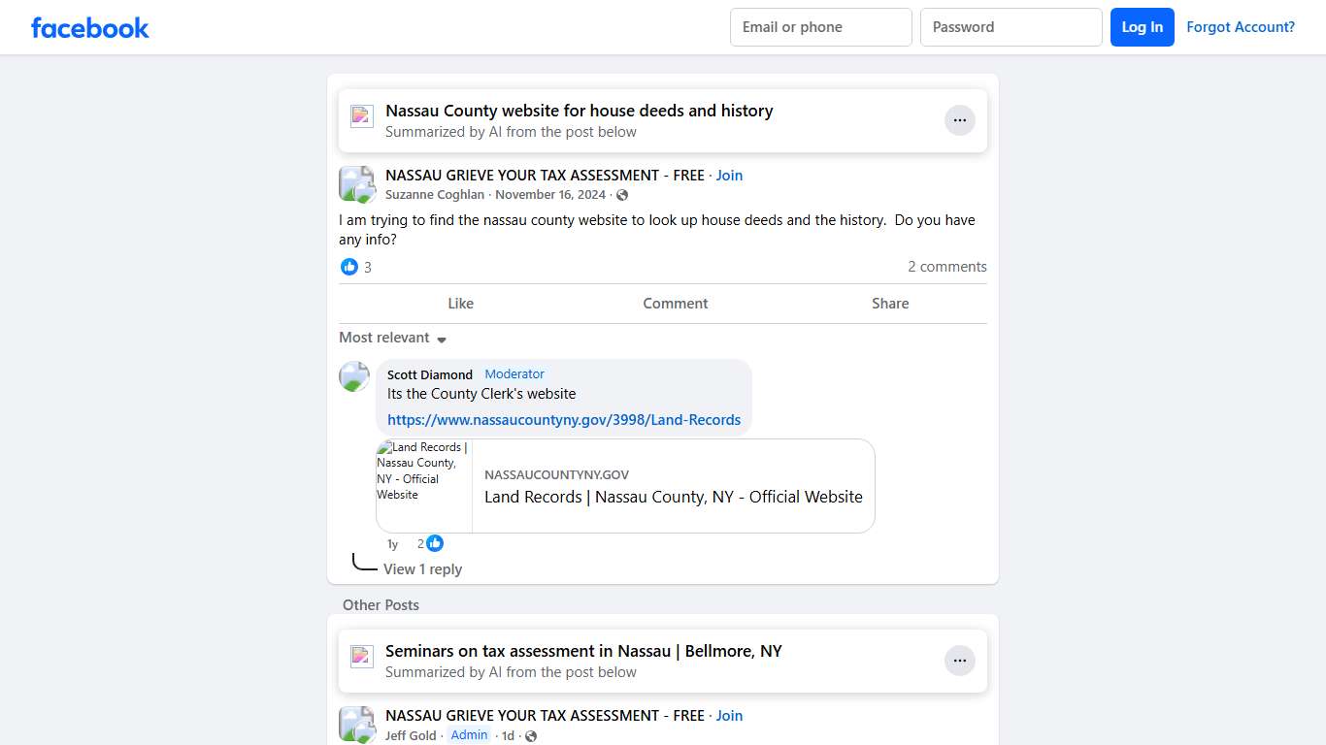Join the NASSAU GRIEVE YOUR TAX ASSESSMENT group
The image size is (1326, 745).
coord(729,175)
